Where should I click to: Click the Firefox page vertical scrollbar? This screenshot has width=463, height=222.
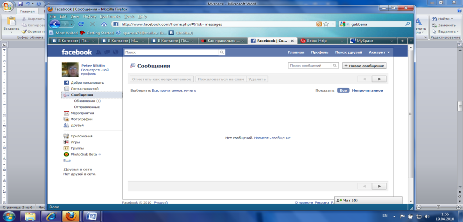(410, 115)
